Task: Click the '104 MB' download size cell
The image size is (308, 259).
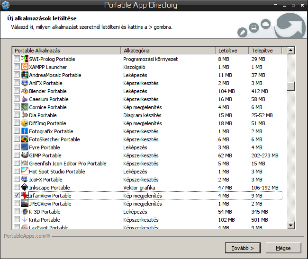Action: (x=226, y=91)
